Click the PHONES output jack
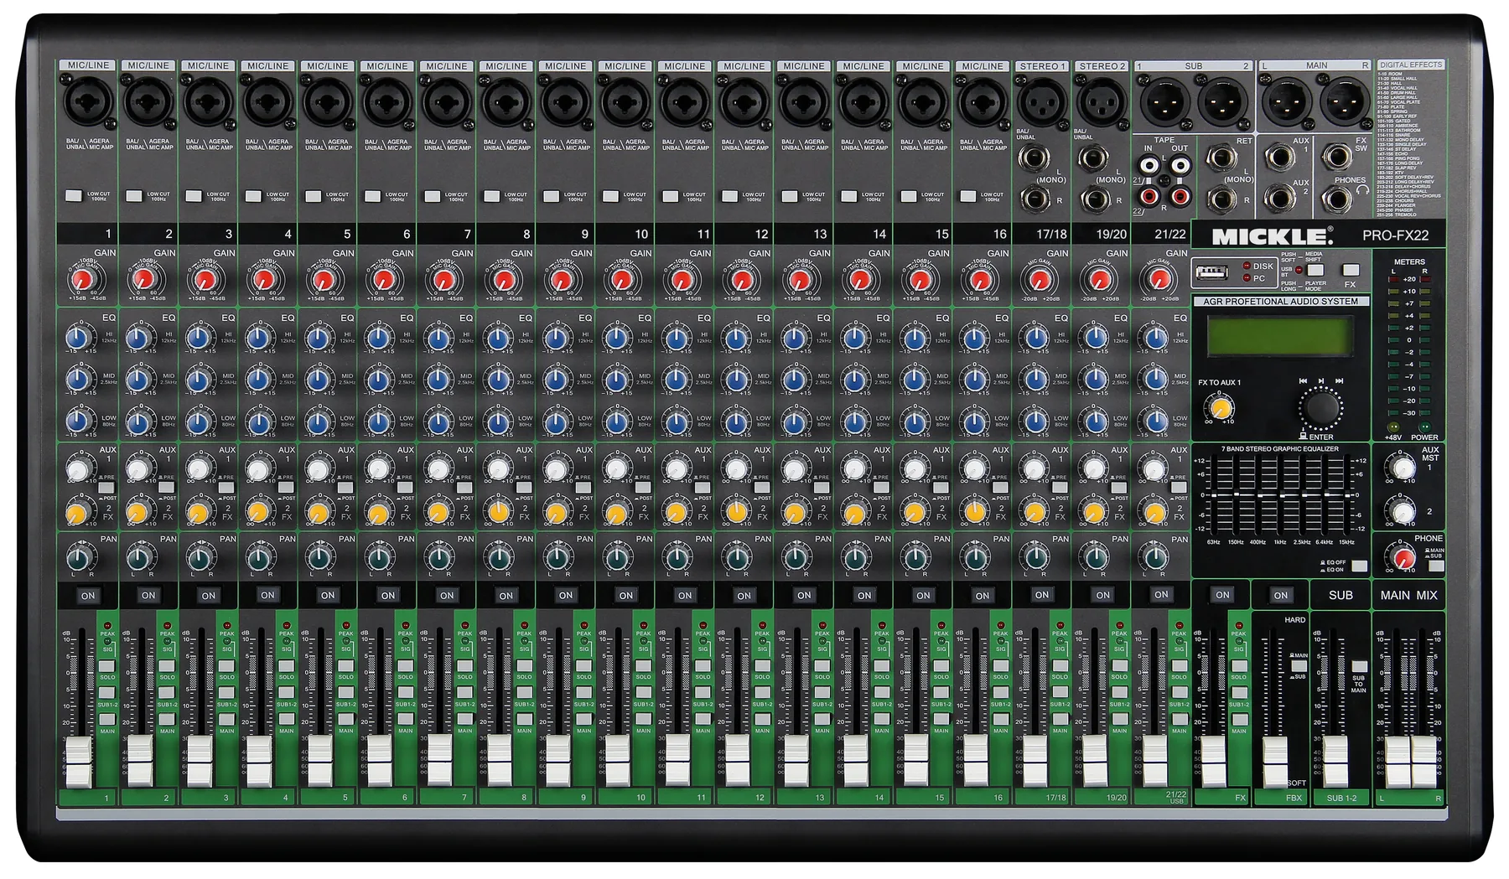1509x879 pixels. (x=1336, y=199)
